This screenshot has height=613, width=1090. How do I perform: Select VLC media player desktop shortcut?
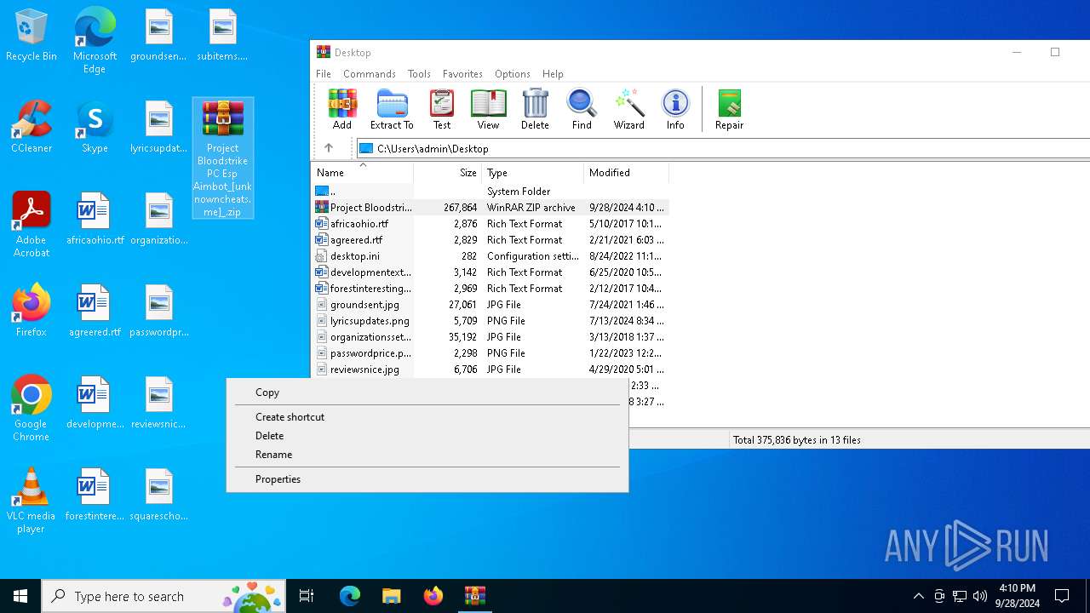click(x=32, y=501)
